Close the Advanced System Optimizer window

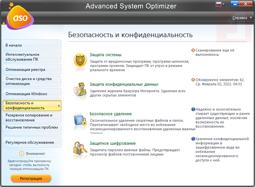click(x=246, y=4)
